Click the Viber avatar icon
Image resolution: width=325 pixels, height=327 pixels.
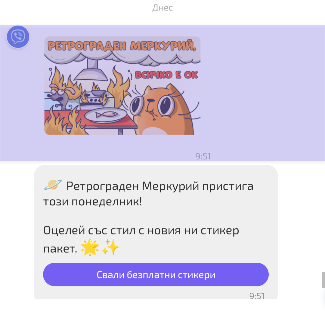pyautogui.click(x=18, y=37)
